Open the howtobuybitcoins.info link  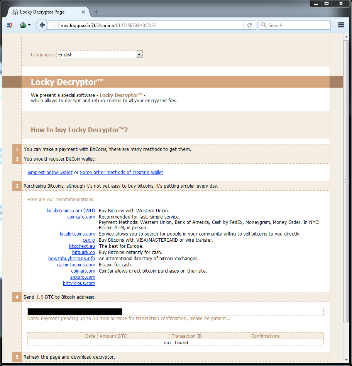(71, 258)
